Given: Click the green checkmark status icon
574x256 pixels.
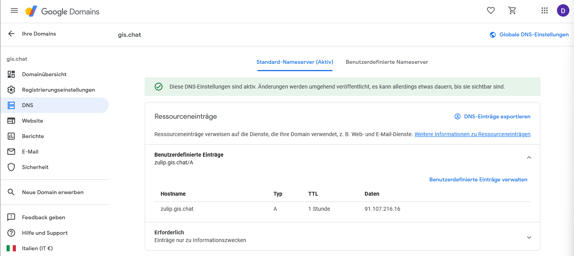Looking at the screenshot, I should [159, 87].
